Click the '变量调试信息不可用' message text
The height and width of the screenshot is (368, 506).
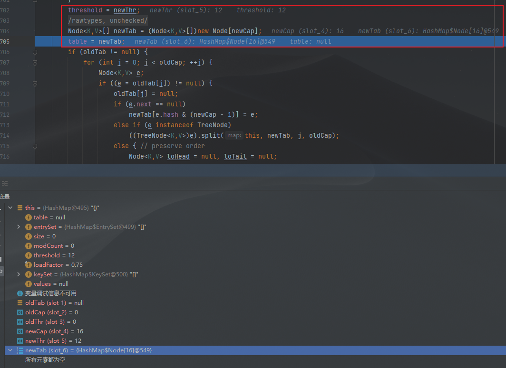[51, 293]
